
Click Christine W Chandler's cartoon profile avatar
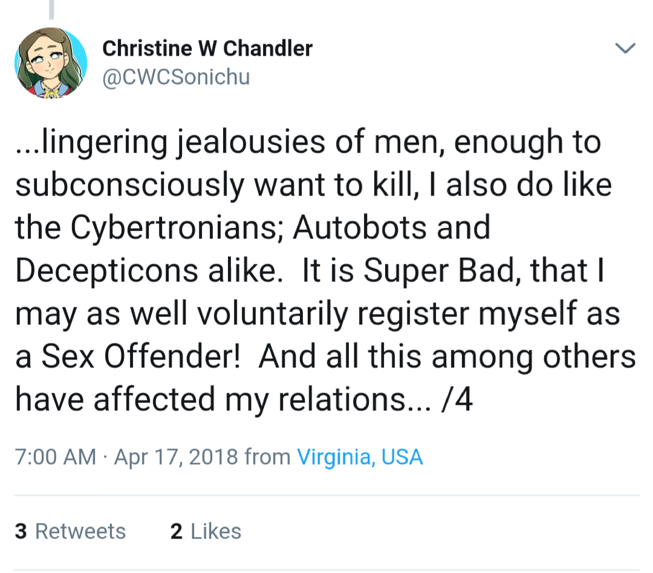51,63
